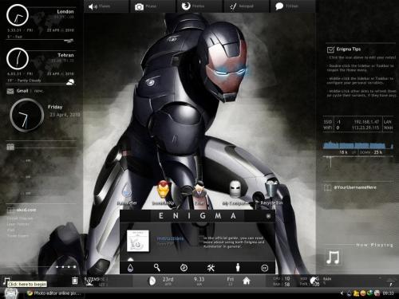399x299 pixels.
Task: Click the Tehran analog clock
Action: (18, 59)
